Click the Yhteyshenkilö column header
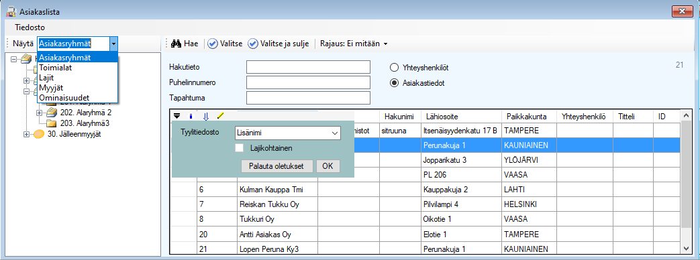The width and height of the screenshot is (700, 260). 585,116
